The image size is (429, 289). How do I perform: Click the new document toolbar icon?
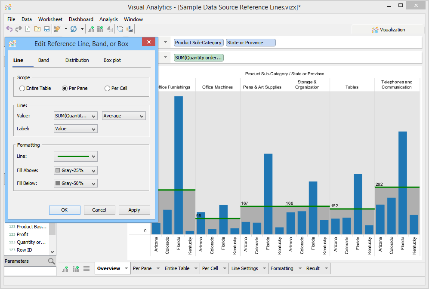click(x=28, y=29)
